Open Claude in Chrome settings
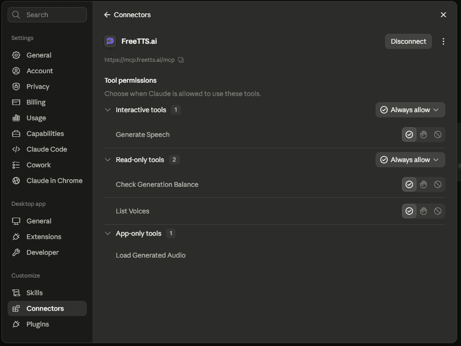Screen dimensions: 461x346 click(x=47, y=181)
